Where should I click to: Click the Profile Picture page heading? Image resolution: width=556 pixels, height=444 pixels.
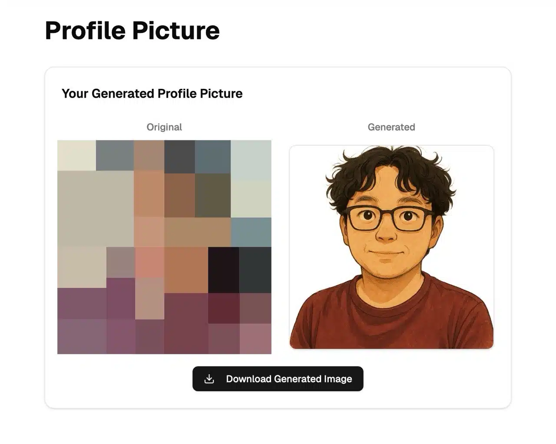132,30
